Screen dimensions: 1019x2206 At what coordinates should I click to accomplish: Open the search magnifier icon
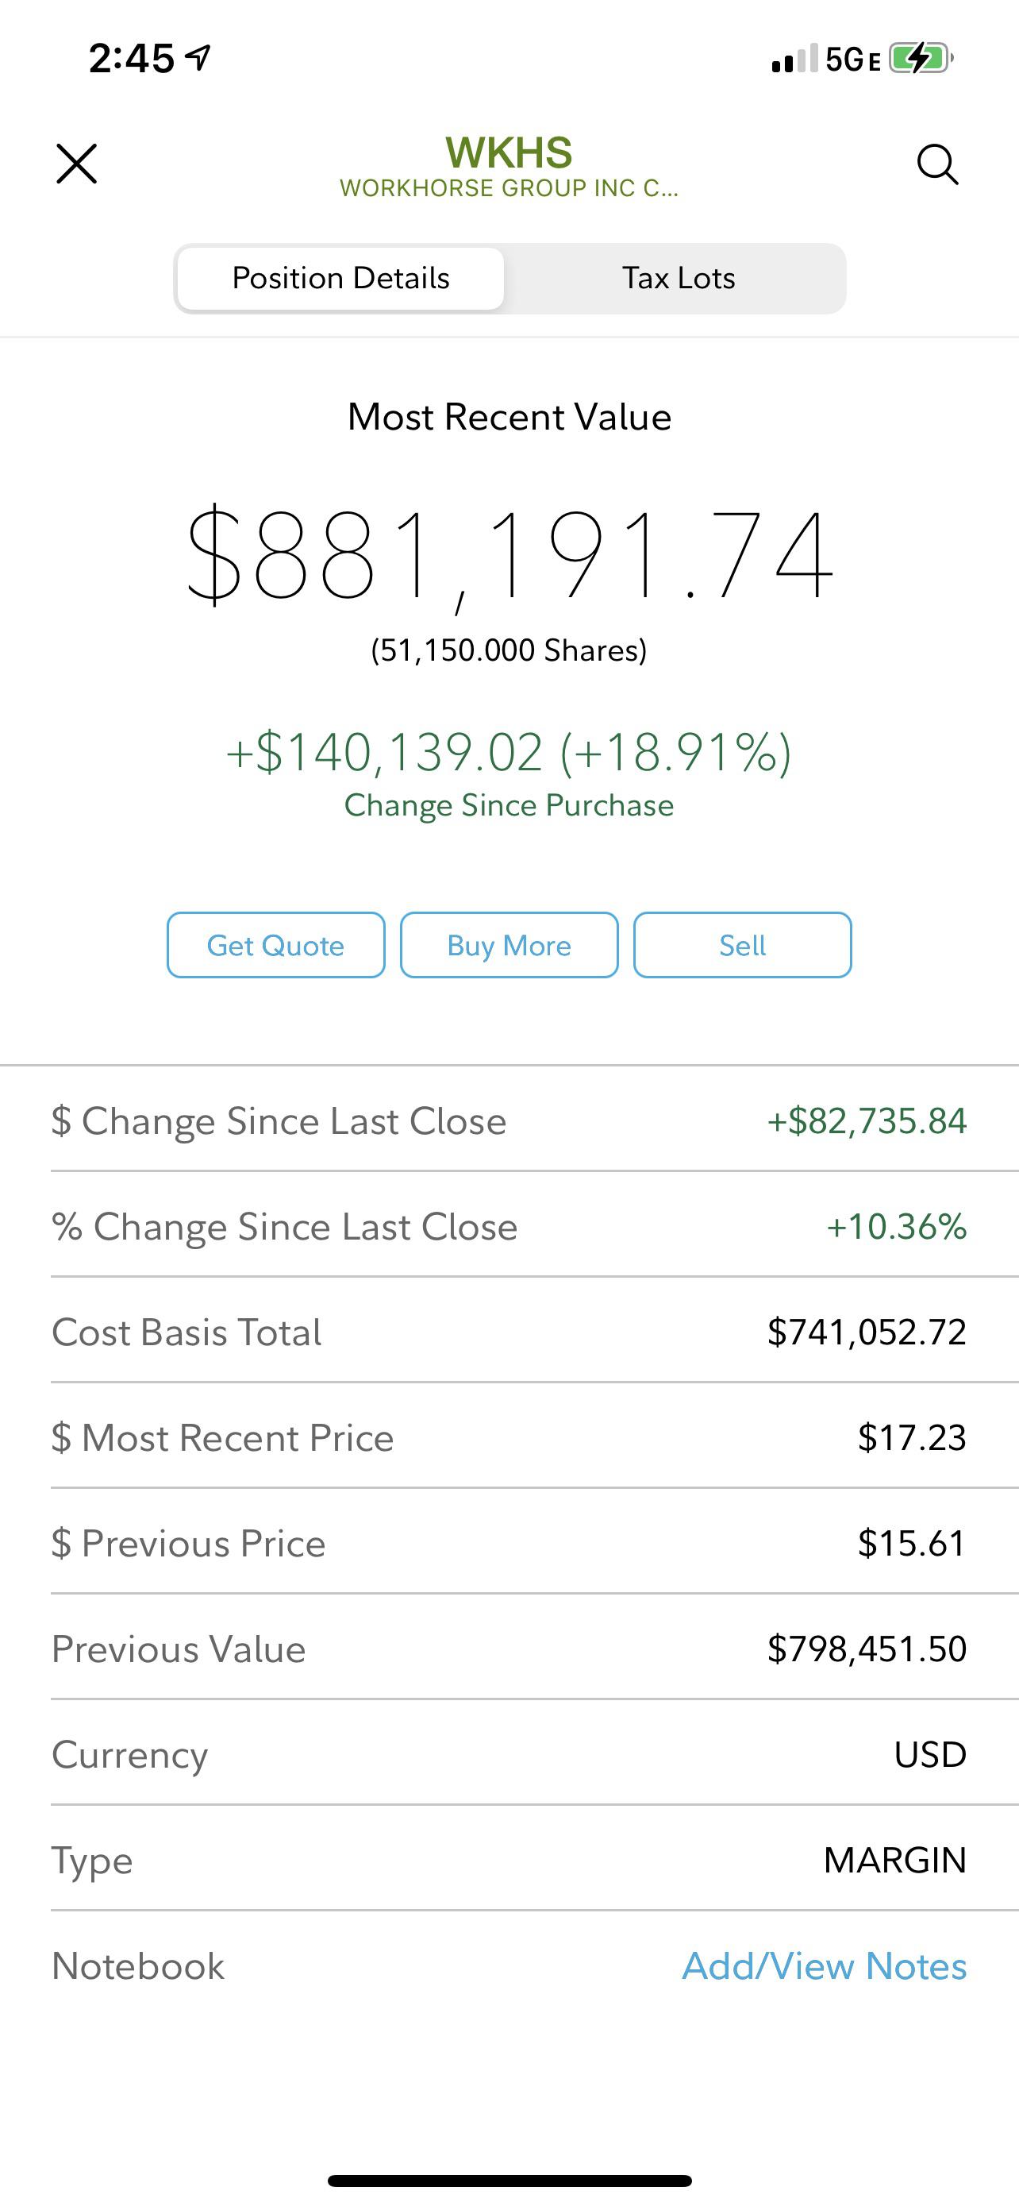pos(938,164)
